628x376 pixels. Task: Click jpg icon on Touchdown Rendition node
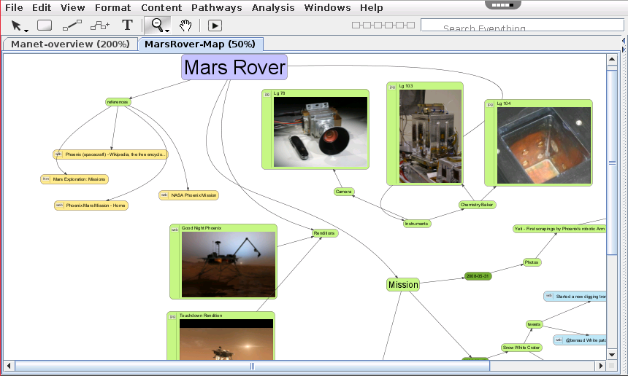(x=172, y=316)
